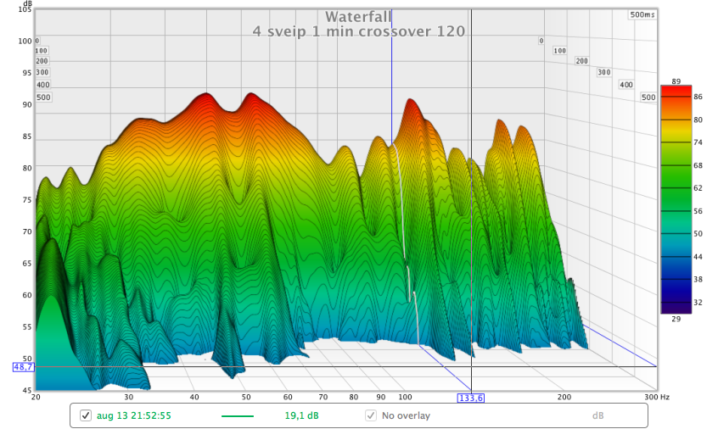This screenshot has height=429, width=718.
Task: Click the aug 13 21:52:55 measurement name
Action: (x=134, y=415)
